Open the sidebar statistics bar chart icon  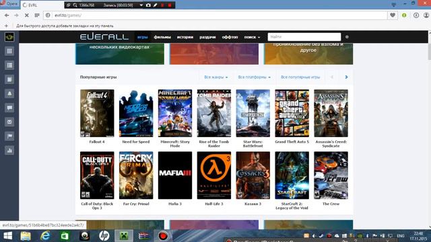(x=9, y=151)
